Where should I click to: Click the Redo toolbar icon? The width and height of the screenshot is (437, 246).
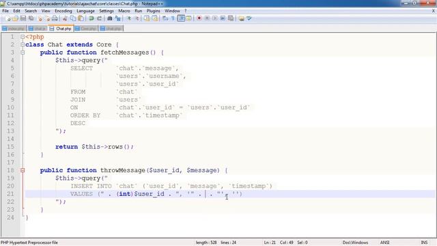pyautogui.click(x=99, y=18)
